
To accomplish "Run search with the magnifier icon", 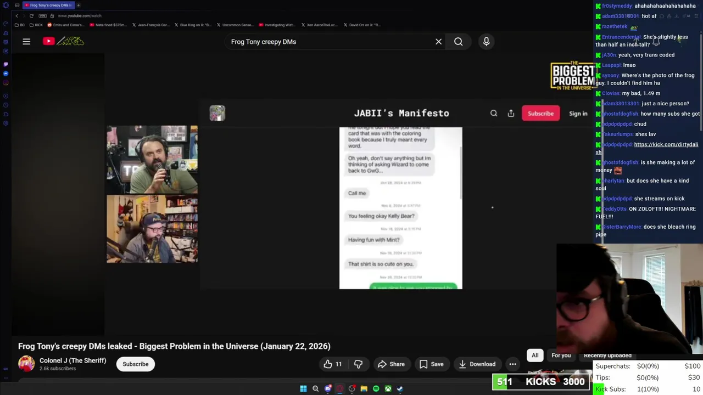I will [458, 42].
